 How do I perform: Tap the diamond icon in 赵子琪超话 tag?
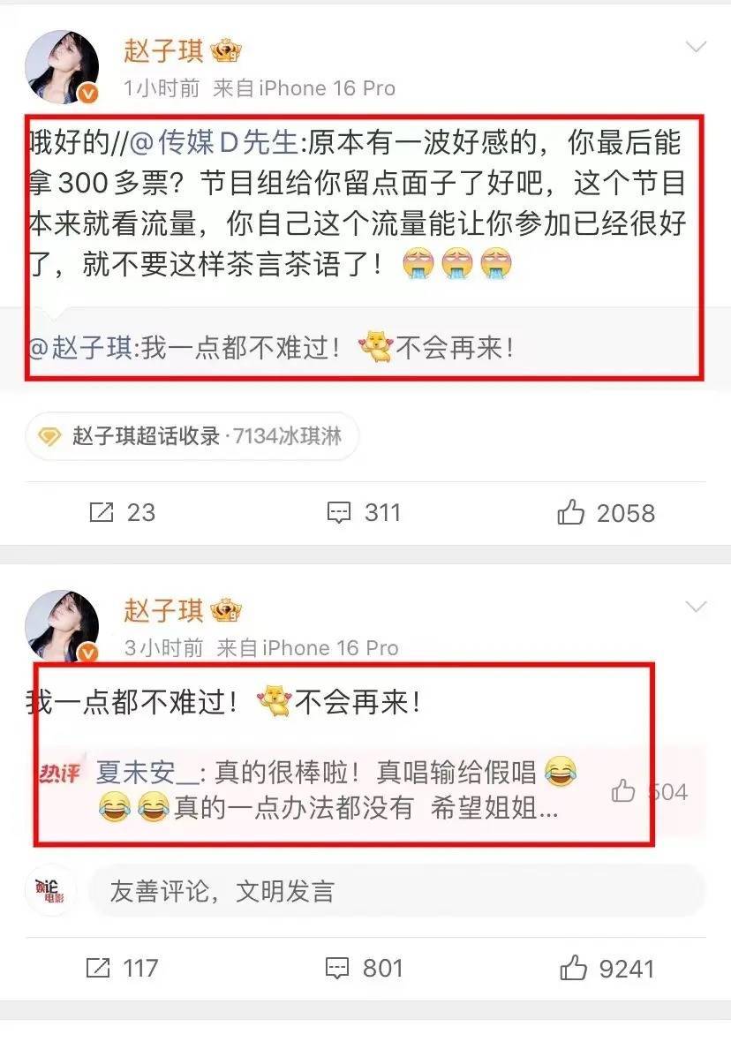[x=49, y=436]
